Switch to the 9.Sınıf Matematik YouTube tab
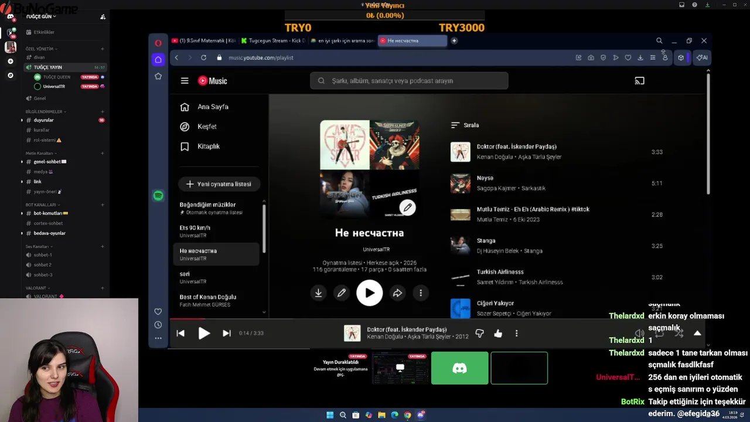 pyautogui.click(x=203, y=40)
